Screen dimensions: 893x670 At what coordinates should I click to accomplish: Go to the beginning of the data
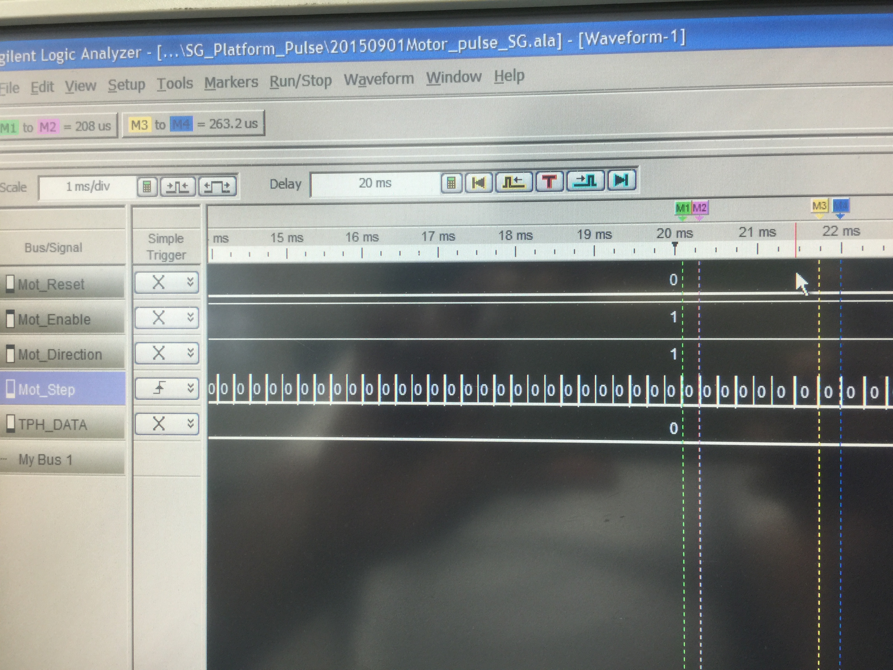(x=479, y=183)
